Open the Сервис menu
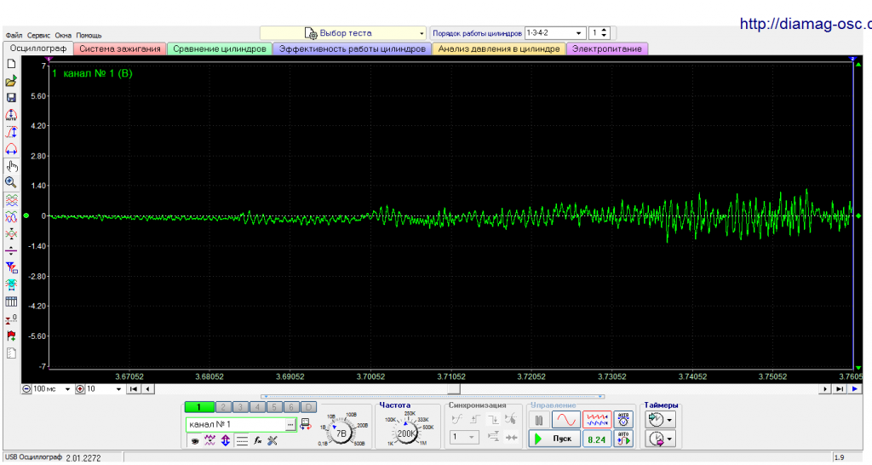 [x=38, y=35]
